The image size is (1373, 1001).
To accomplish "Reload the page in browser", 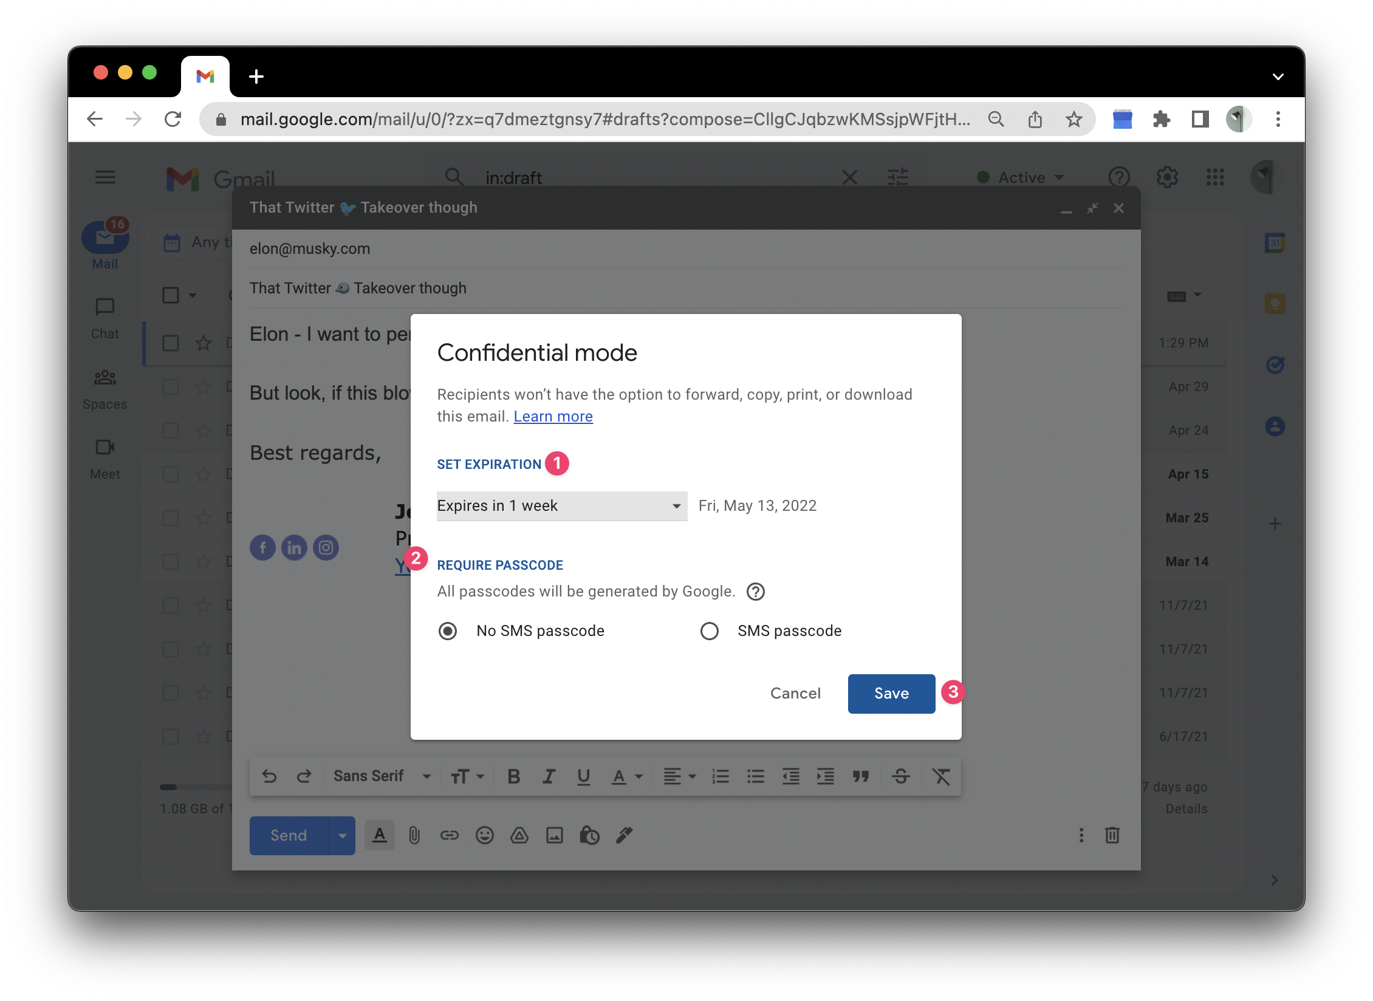I will pyautogui.click(x=173, y=120).
